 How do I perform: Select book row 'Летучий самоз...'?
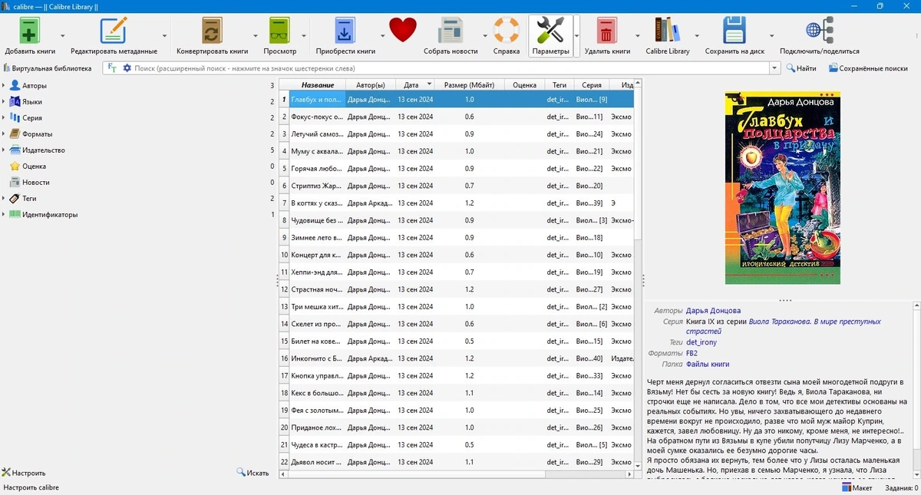457,134
